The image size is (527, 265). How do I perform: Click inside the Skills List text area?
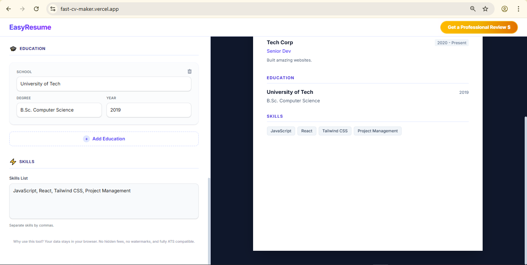(104, 201)
